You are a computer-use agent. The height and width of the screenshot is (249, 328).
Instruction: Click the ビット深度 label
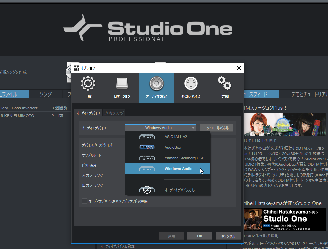click(x=89, y=165)
